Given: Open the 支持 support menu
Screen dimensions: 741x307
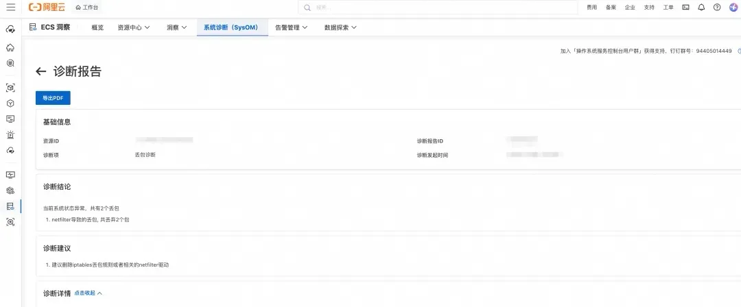Looking at the screenshot, I should (649, 8).
